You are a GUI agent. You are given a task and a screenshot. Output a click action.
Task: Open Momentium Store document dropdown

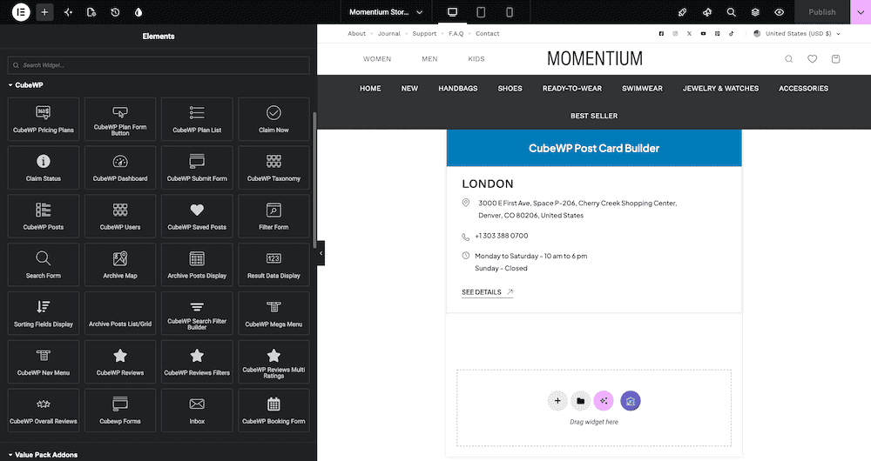click(386, 11)
